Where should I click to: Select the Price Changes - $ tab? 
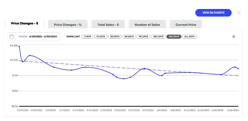[25, 23]
